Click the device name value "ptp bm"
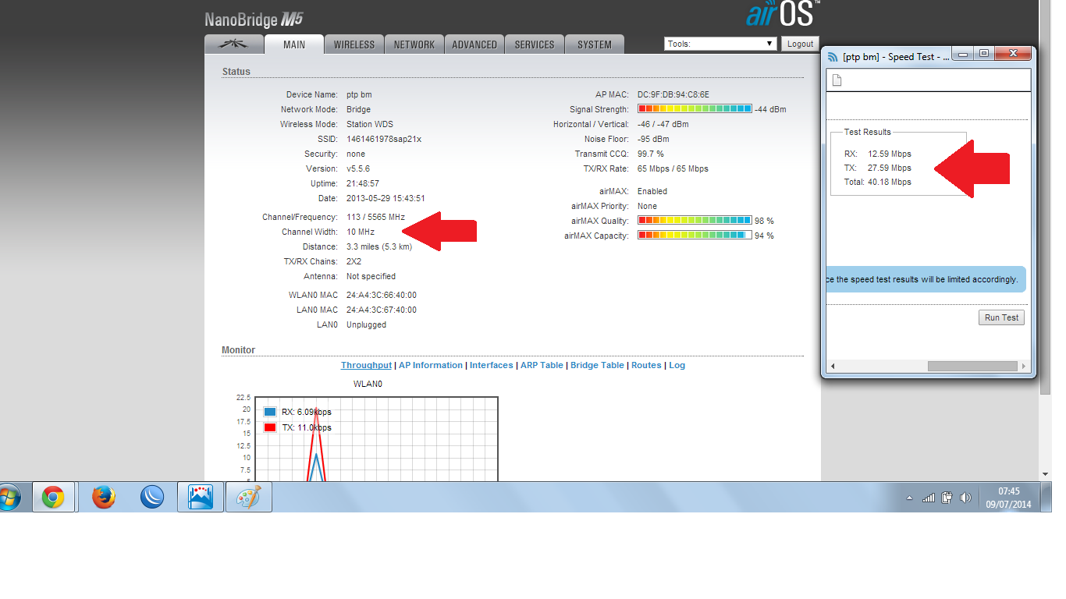Screen dimensions: 1066x599 pyautogui.click(x=359, y=94)
